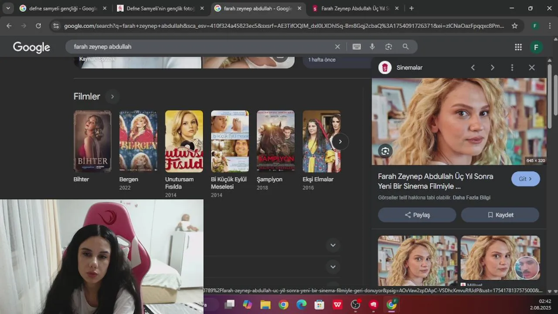558x314 pixels.
Task: Open the tab search dropdown arrow
Action: (8, 8)
